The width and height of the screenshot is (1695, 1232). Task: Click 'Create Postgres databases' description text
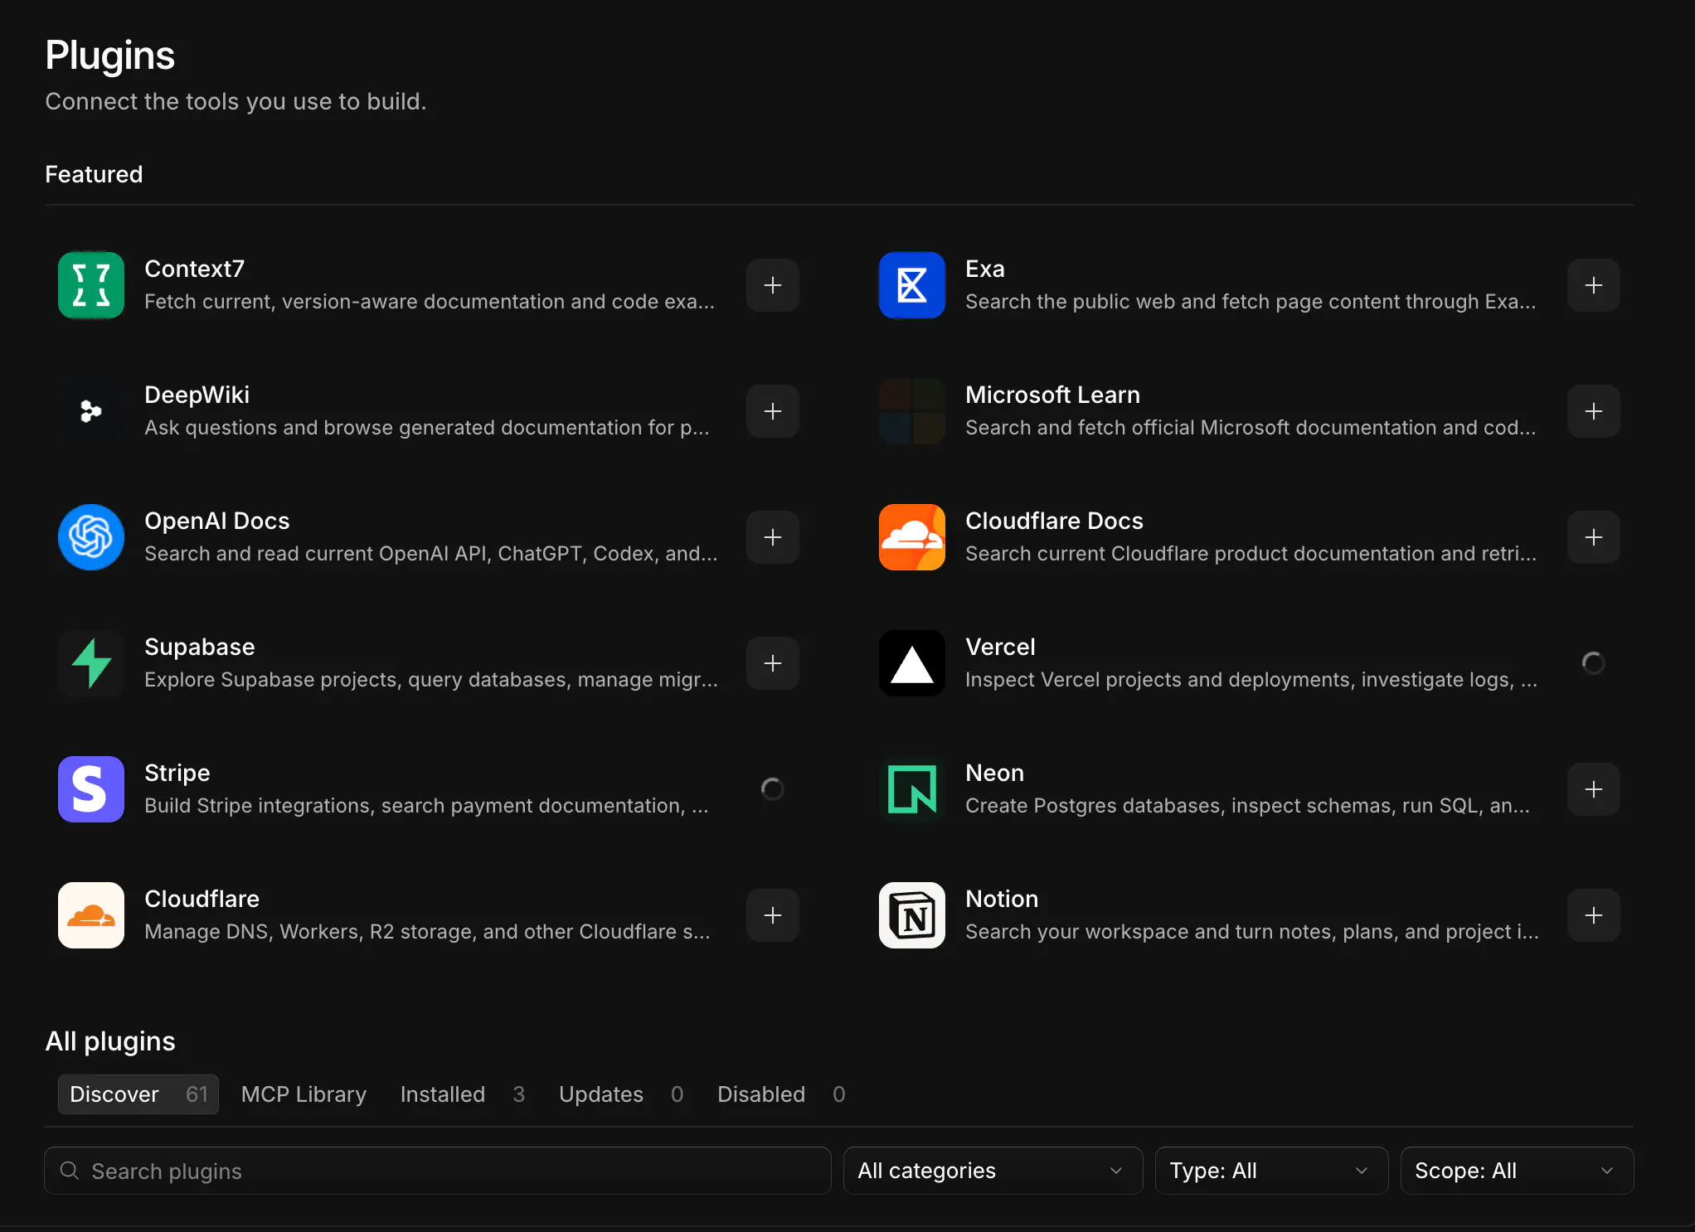[1247, 806]
